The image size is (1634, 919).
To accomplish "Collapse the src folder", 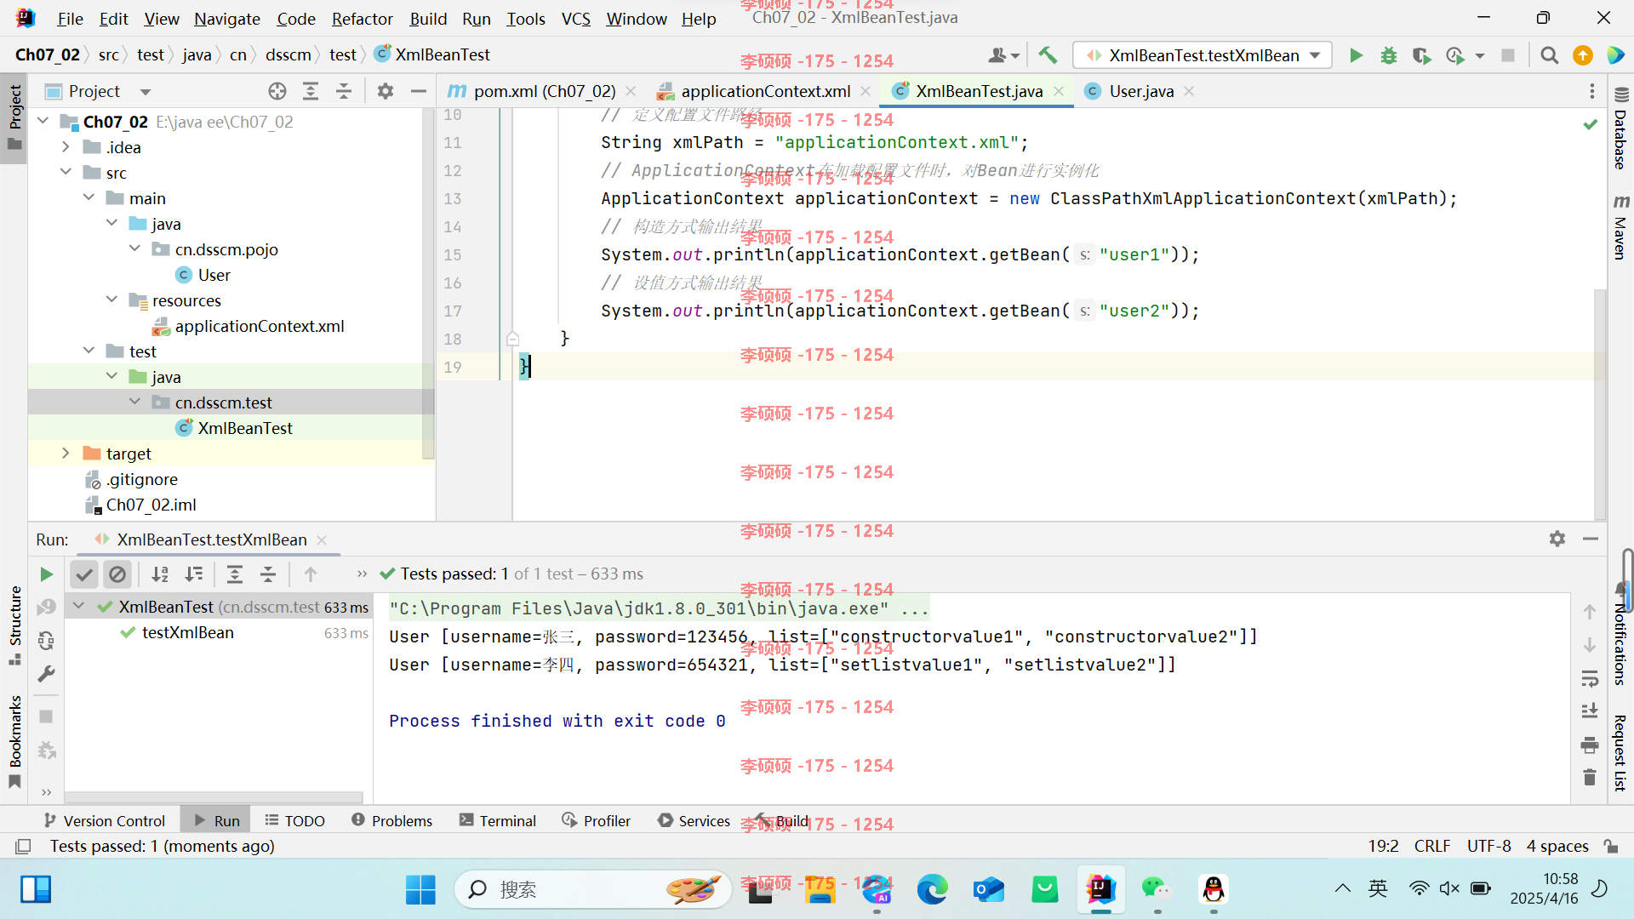I will [x=66, y=172].
